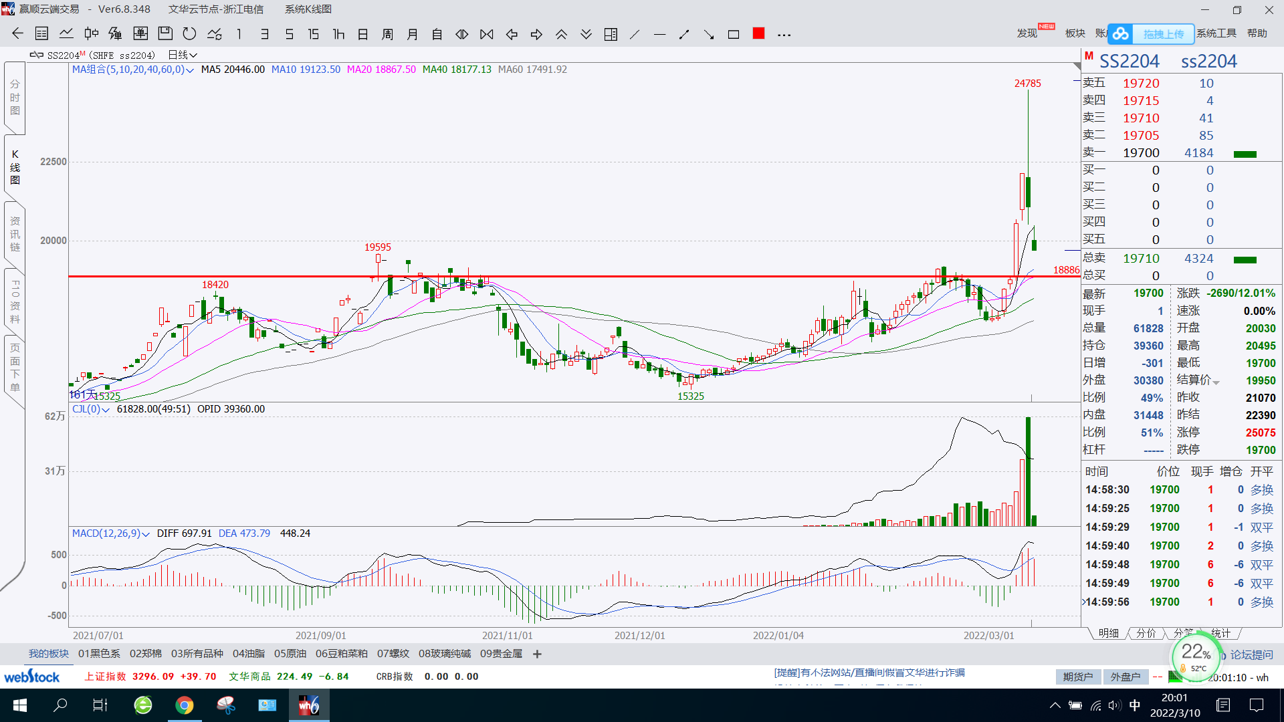Switch to time-sharing line chart icon
This screenshot has width=1284, height=722.
coord(66,34)
